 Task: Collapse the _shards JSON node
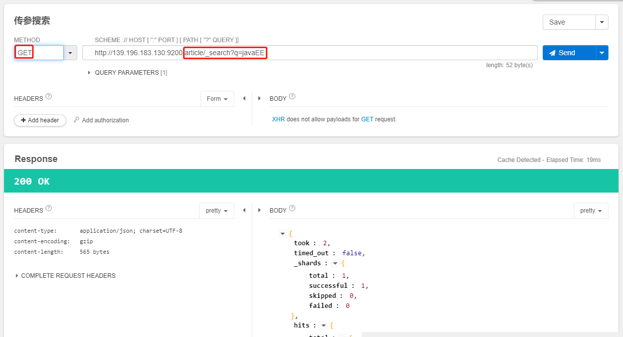point(335,263)
